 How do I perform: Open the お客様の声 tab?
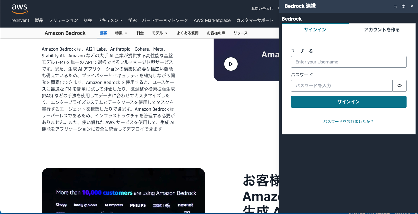216,33
